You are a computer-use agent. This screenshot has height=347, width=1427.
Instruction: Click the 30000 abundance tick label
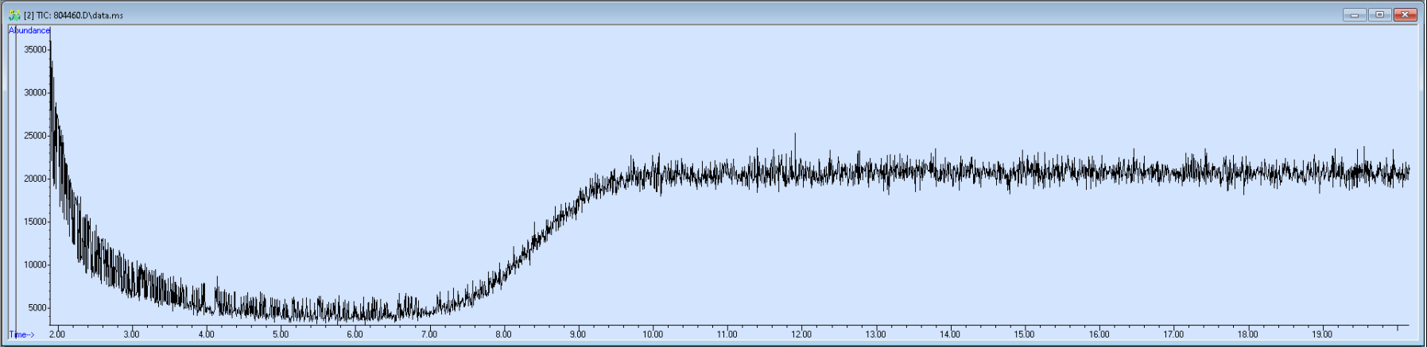[x=35, y=93]
